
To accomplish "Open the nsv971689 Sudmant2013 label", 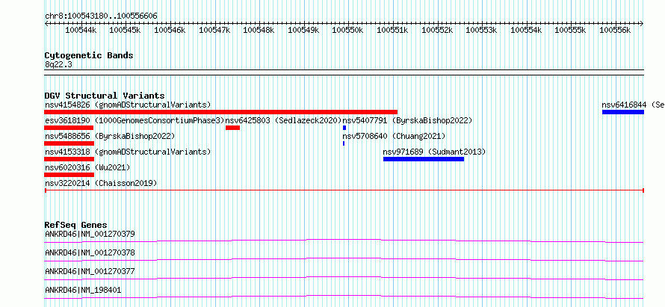I will pyautogui.click(x=434, y=152).
